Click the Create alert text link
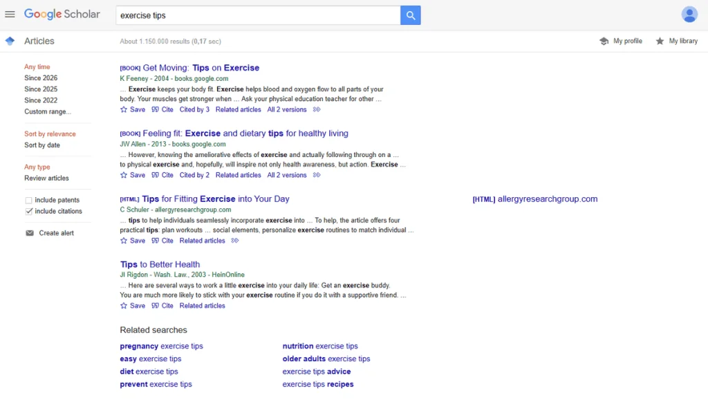The image size is (708, 402). click(x=56, y=233)
